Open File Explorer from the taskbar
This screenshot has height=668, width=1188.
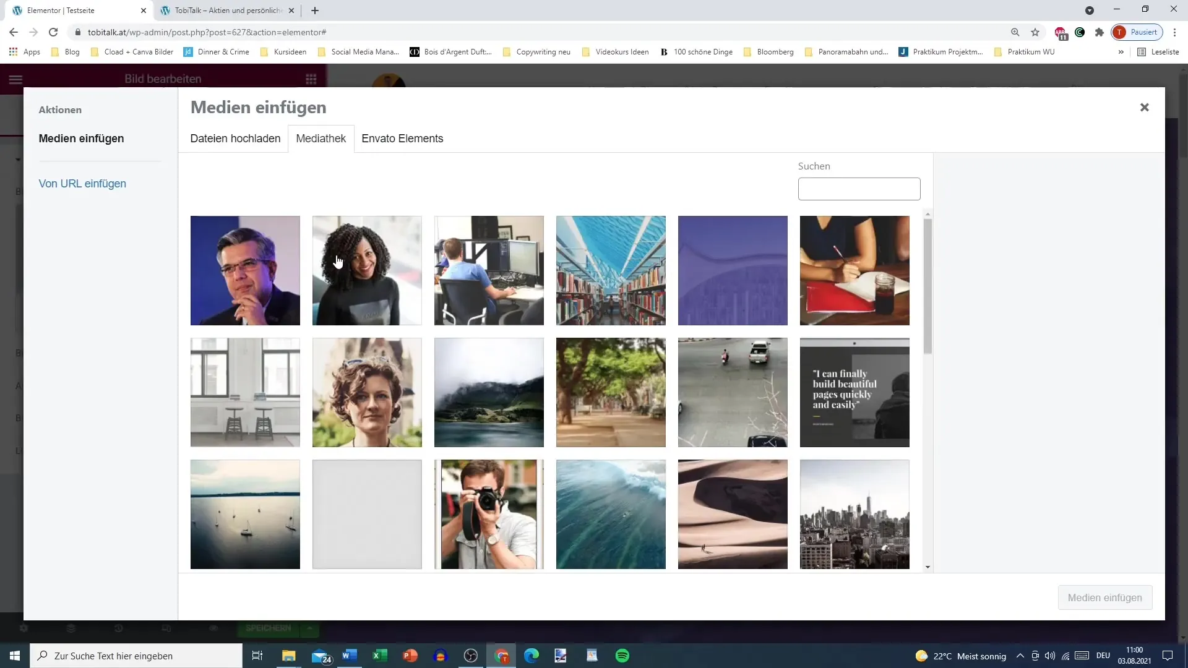[x=289, y=656]
